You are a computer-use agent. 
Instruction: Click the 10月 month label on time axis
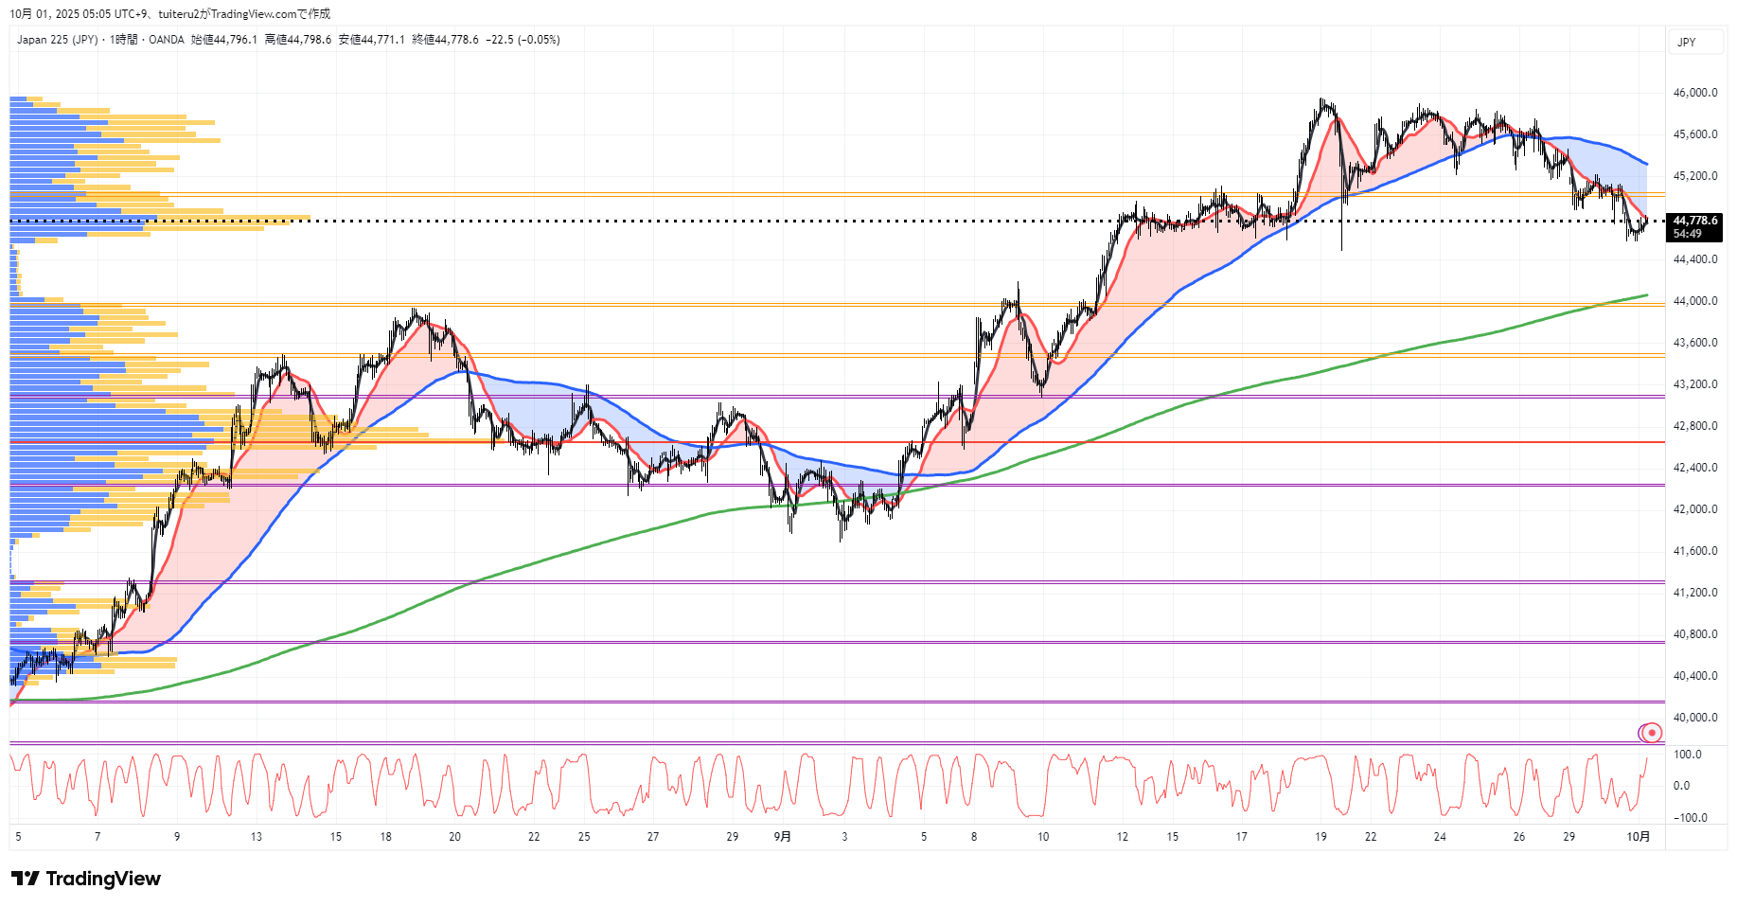(1639, 837)
